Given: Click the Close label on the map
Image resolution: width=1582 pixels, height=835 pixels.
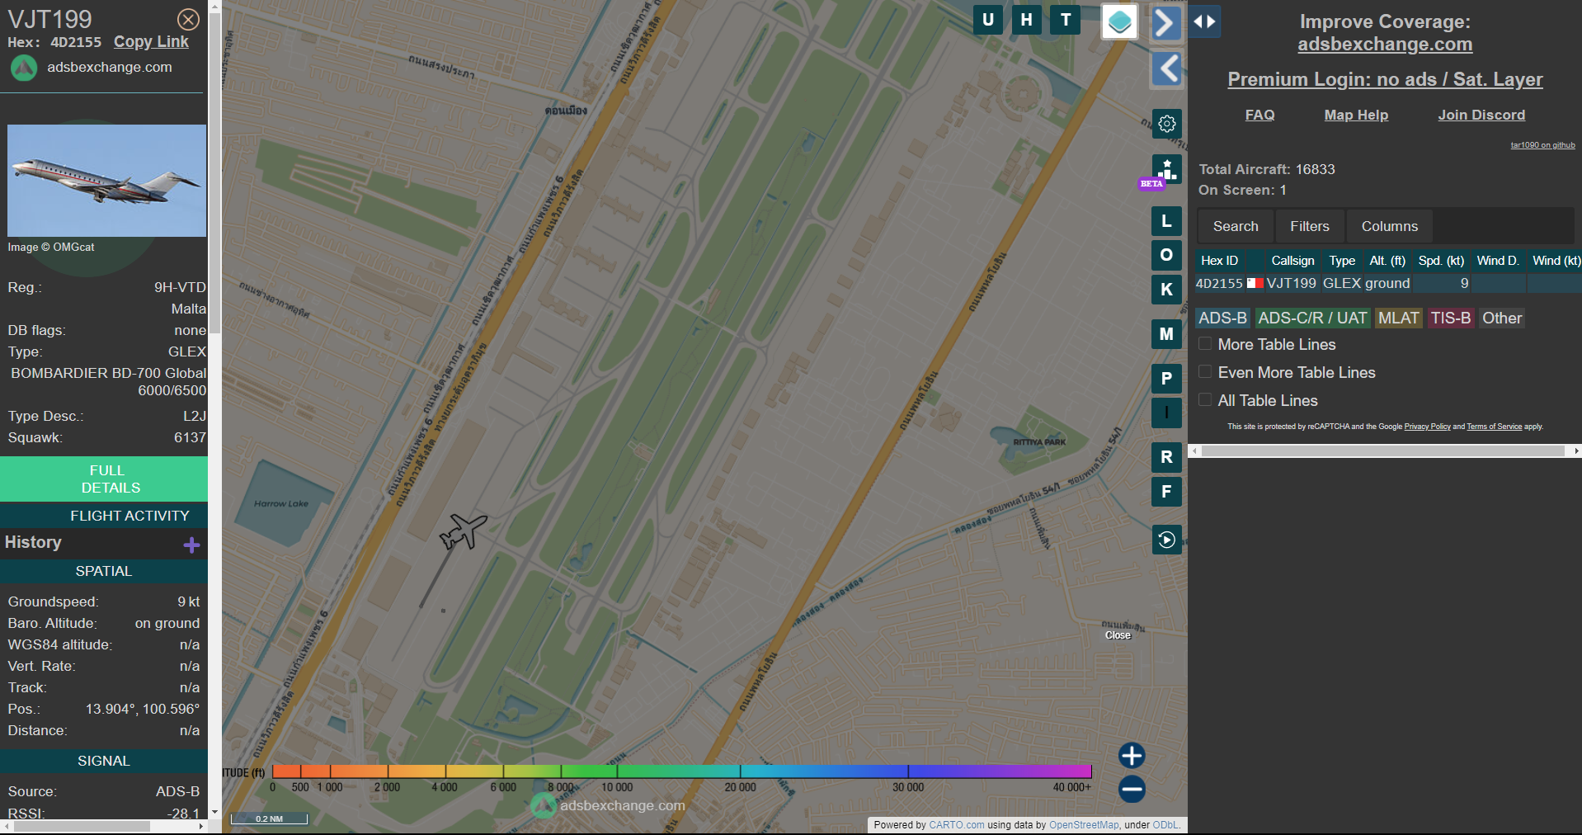Looking at the screenshot, I should point(1118,635).
